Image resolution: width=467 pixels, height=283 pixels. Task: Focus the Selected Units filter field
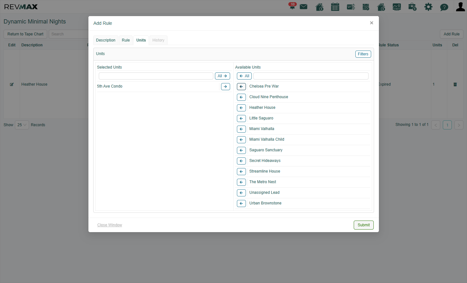156,76
